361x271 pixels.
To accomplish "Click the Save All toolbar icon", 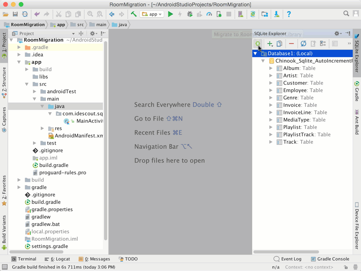I will coord(15,14).
